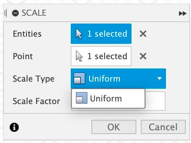
Task: Click the Uniform icon in the dropdown list
Action: coord(82,98)
